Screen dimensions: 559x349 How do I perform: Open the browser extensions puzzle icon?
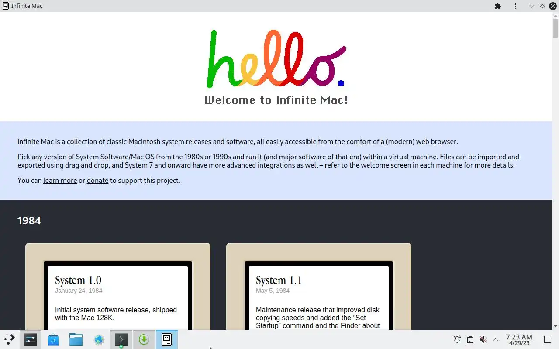click(497, 6)
